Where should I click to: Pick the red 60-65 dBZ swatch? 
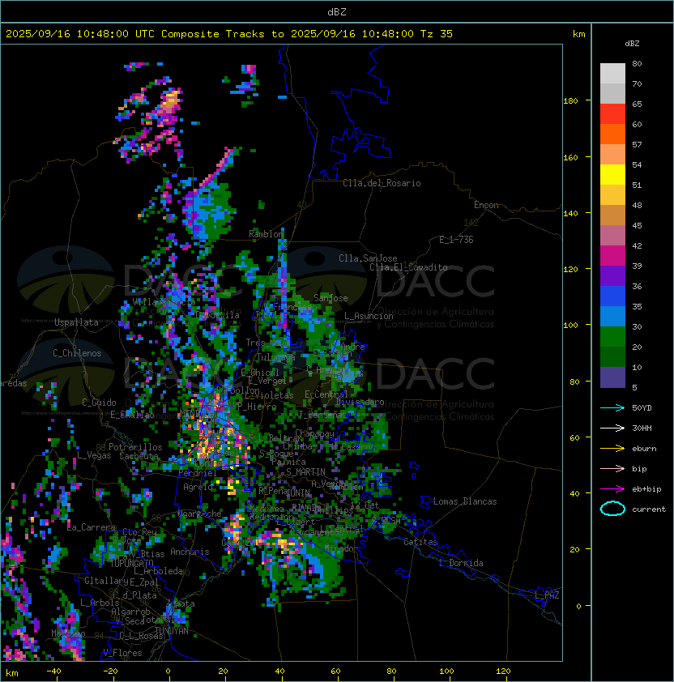612,114
